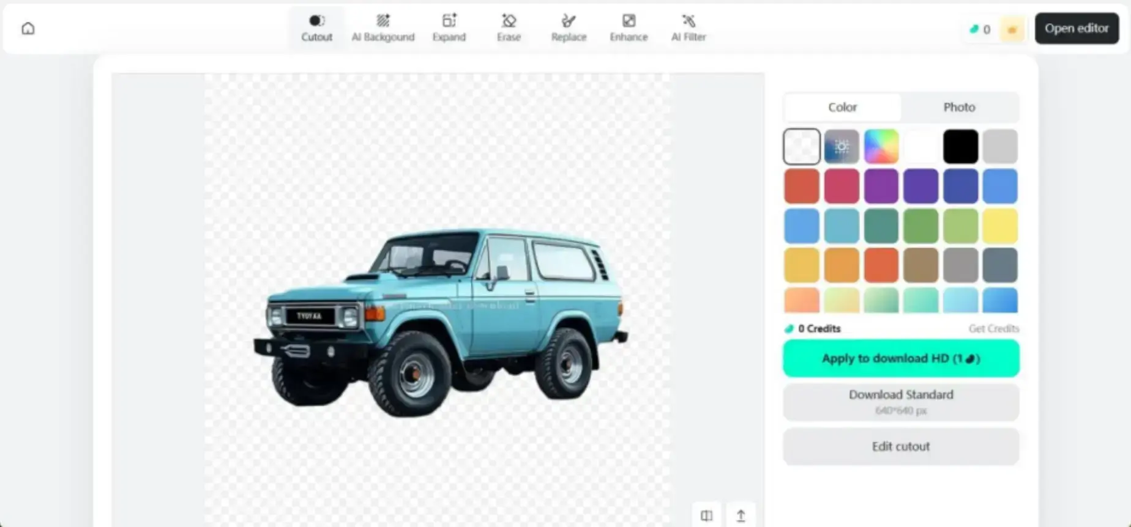The image size is (1131, 527).
Task: Toggle the before/after compare view icon
Action: 706,515
